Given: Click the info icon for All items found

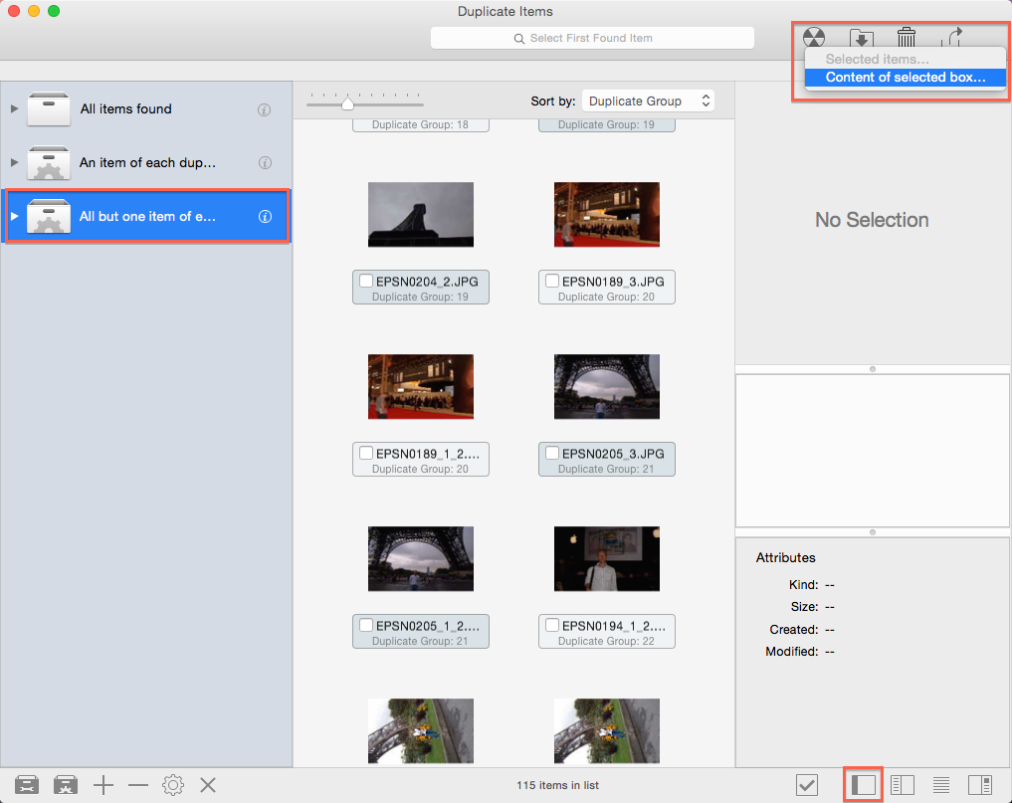Looking at the screenshot, I should point(264,109).
